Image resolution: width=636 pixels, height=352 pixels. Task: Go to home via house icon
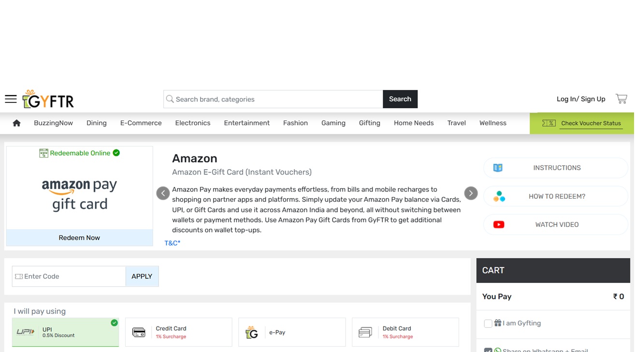(x=16, y=123)
